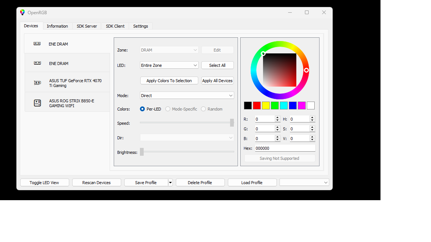Click Toggle LED View button
This screenshot has width=431, height=242.
(x=45, y=183)
